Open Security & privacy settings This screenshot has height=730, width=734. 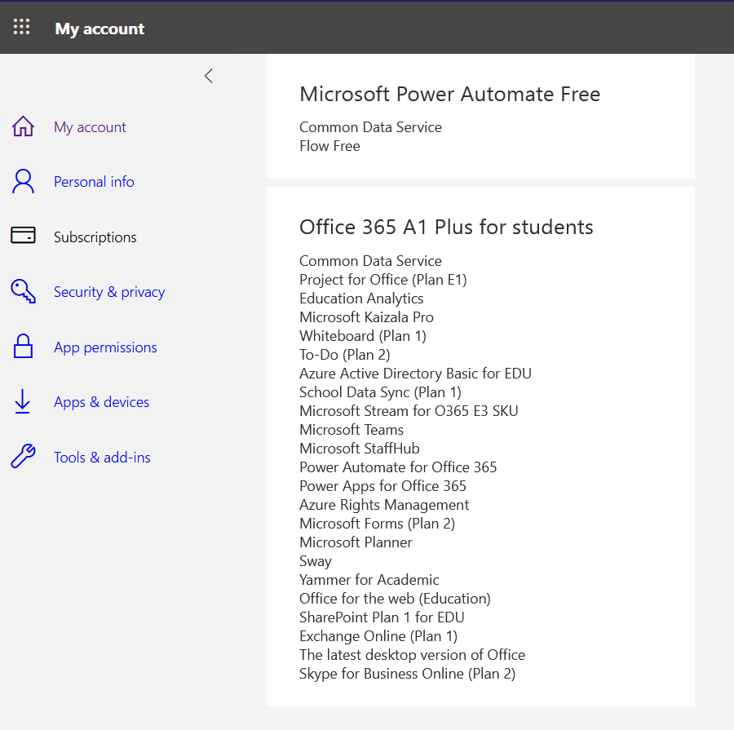109,292
